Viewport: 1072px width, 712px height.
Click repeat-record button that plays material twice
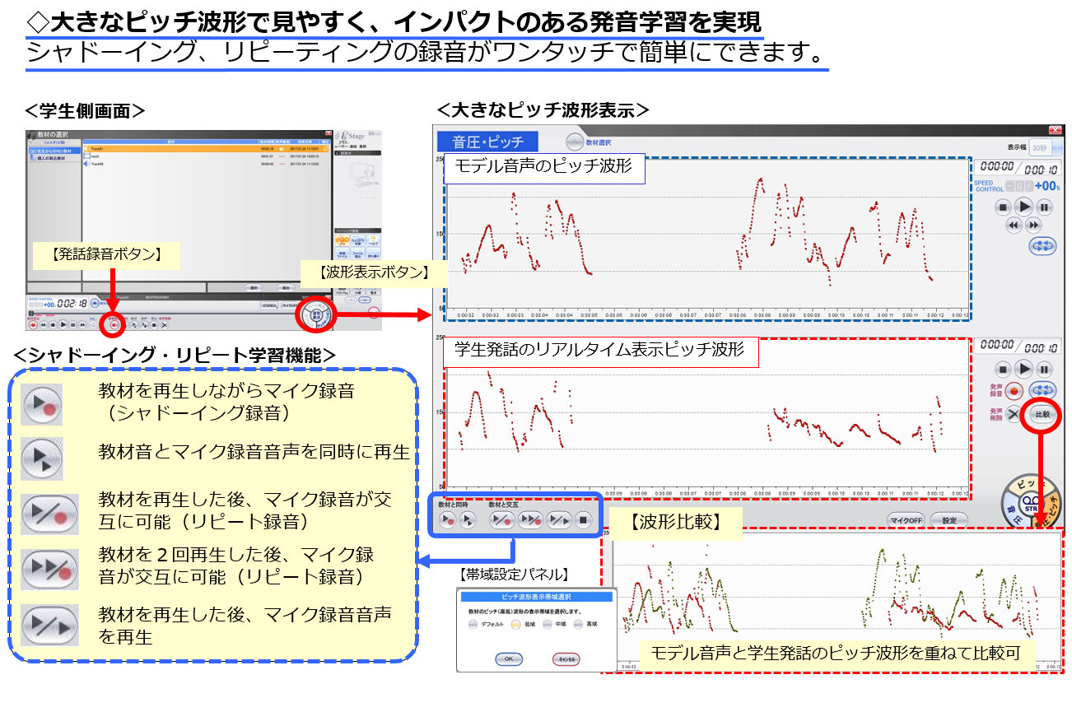point(530,520)
